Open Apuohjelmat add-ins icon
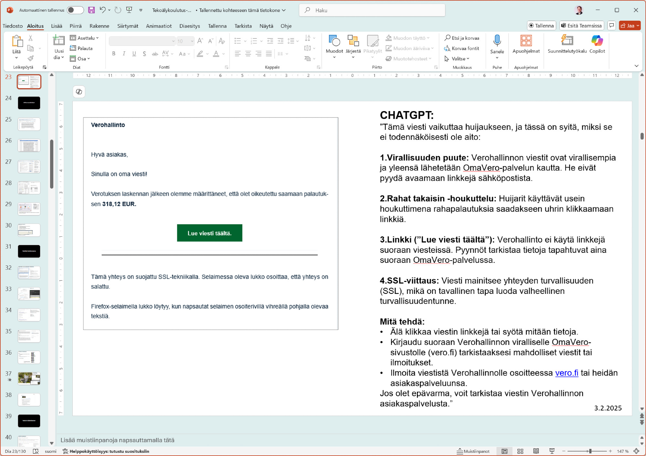 [x=526, y=40]
